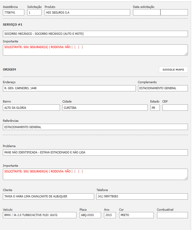193x230 pixels.
Task: Select the Bairro field with Alto da Glória
Action: pyautogui.click(x=31, y=108)
